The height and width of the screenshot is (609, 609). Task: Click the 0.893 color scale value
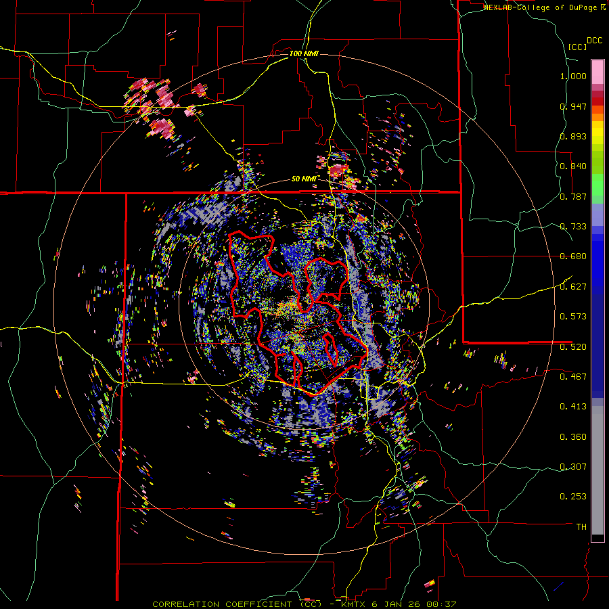pyautogui.click(x=573, y=136)
